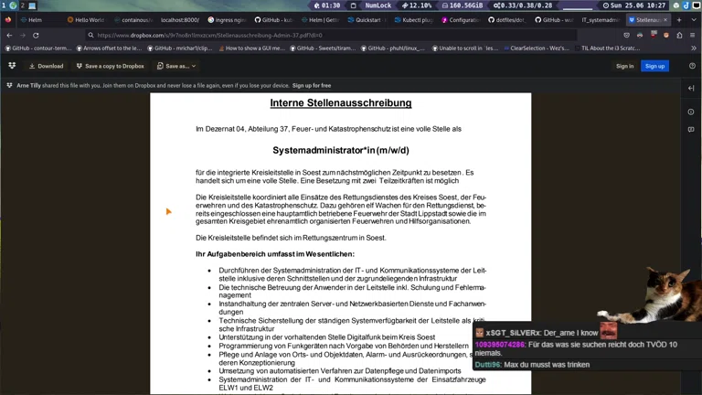The image size is (702, 395).
Task: Click Sign up for free link
Action: 312,86
